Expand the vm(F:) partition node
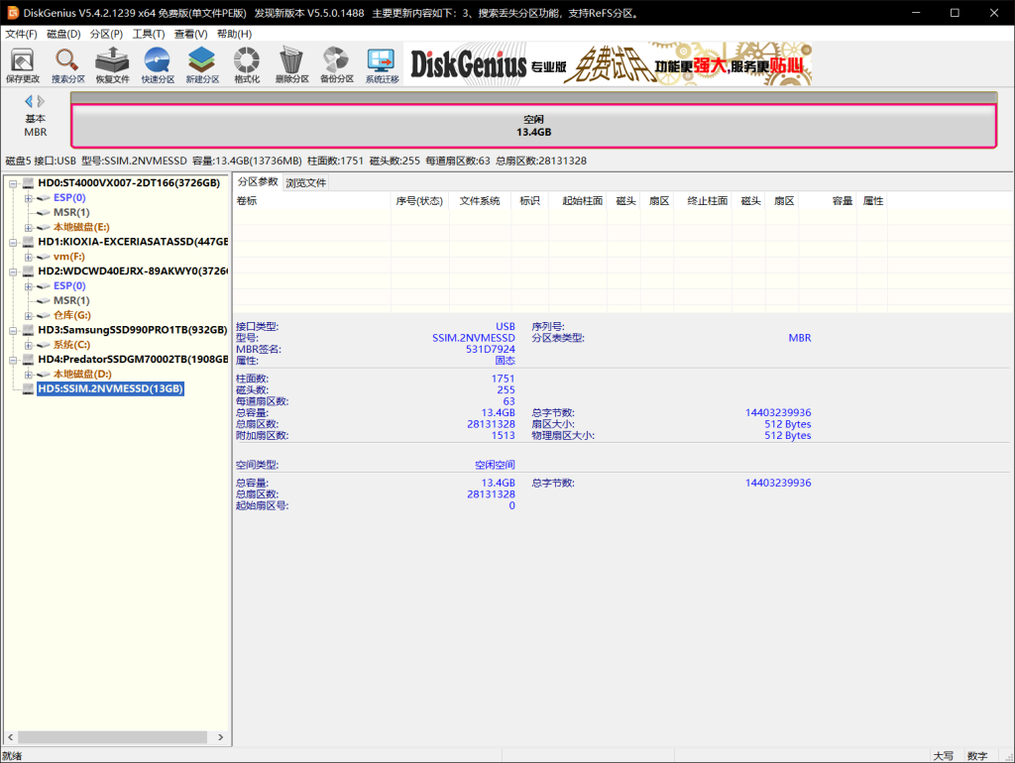The image size is (1015, 763). tap(28, 257)
